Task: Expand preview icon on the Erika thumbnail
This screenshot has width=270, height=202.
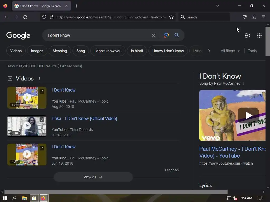Action: [x=42, y=120]
